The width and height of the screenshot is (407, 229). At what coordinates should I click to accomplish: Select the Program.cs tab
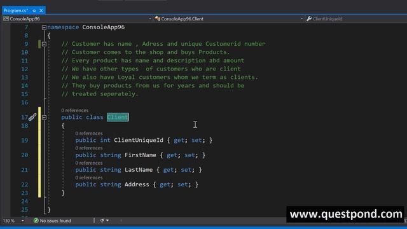pos(15,11)
